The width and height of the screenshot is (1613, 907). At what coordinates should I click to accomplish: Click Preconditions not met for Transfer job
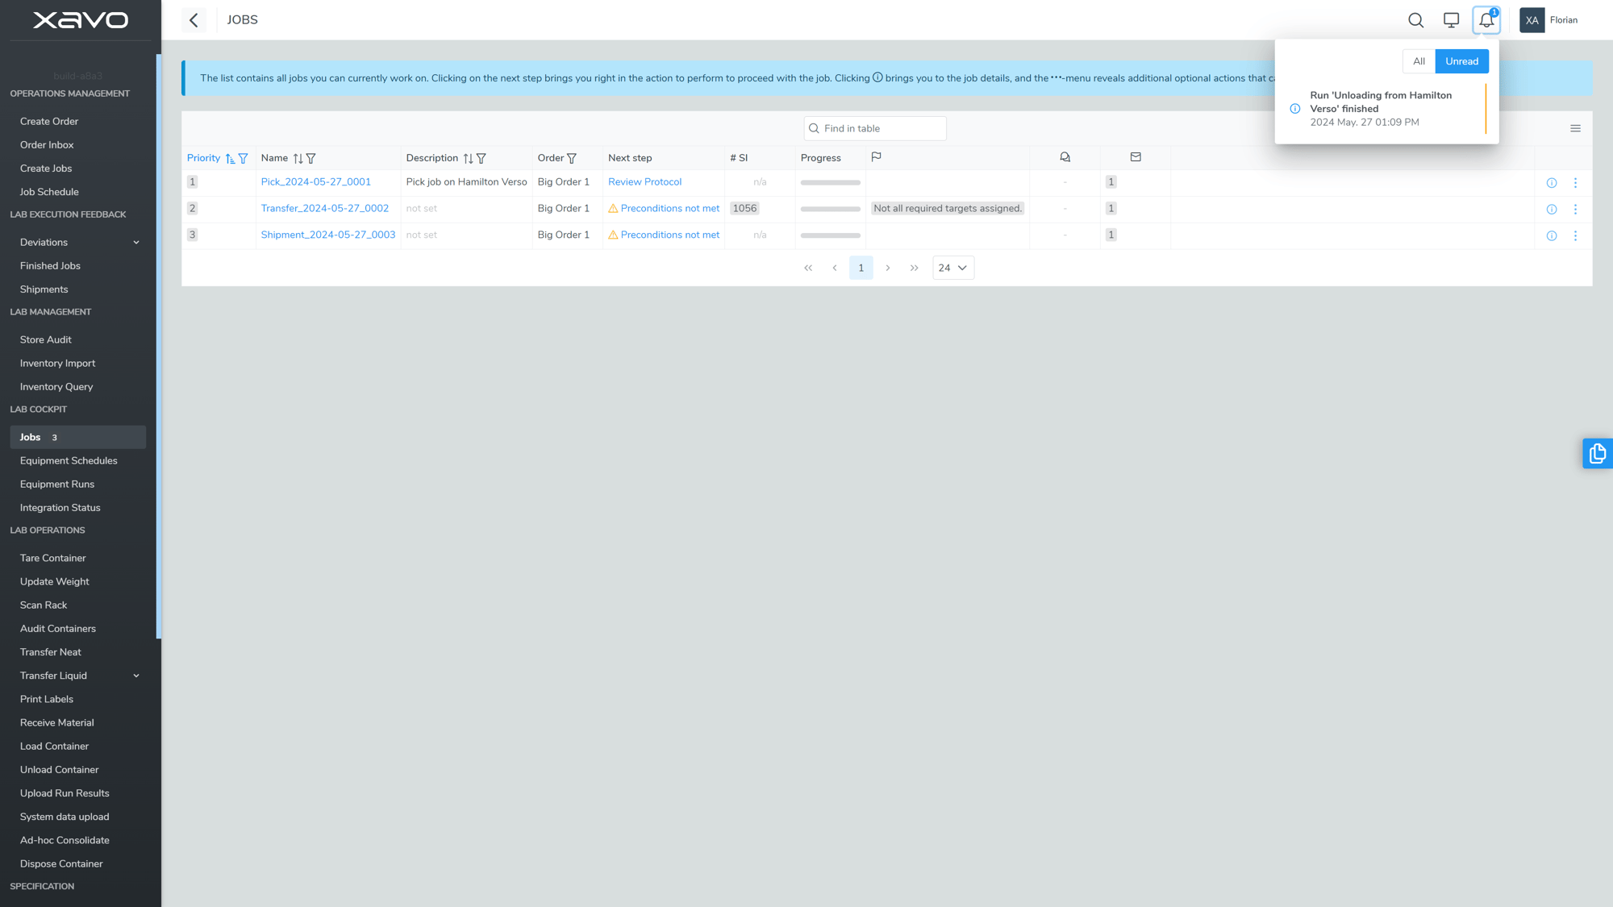(664, 209)
